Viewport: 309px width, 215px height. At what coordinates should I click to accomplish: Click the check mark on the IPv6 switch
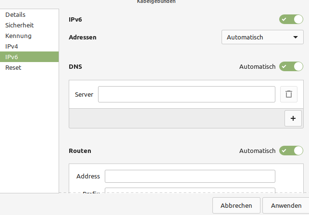point(284,20)
